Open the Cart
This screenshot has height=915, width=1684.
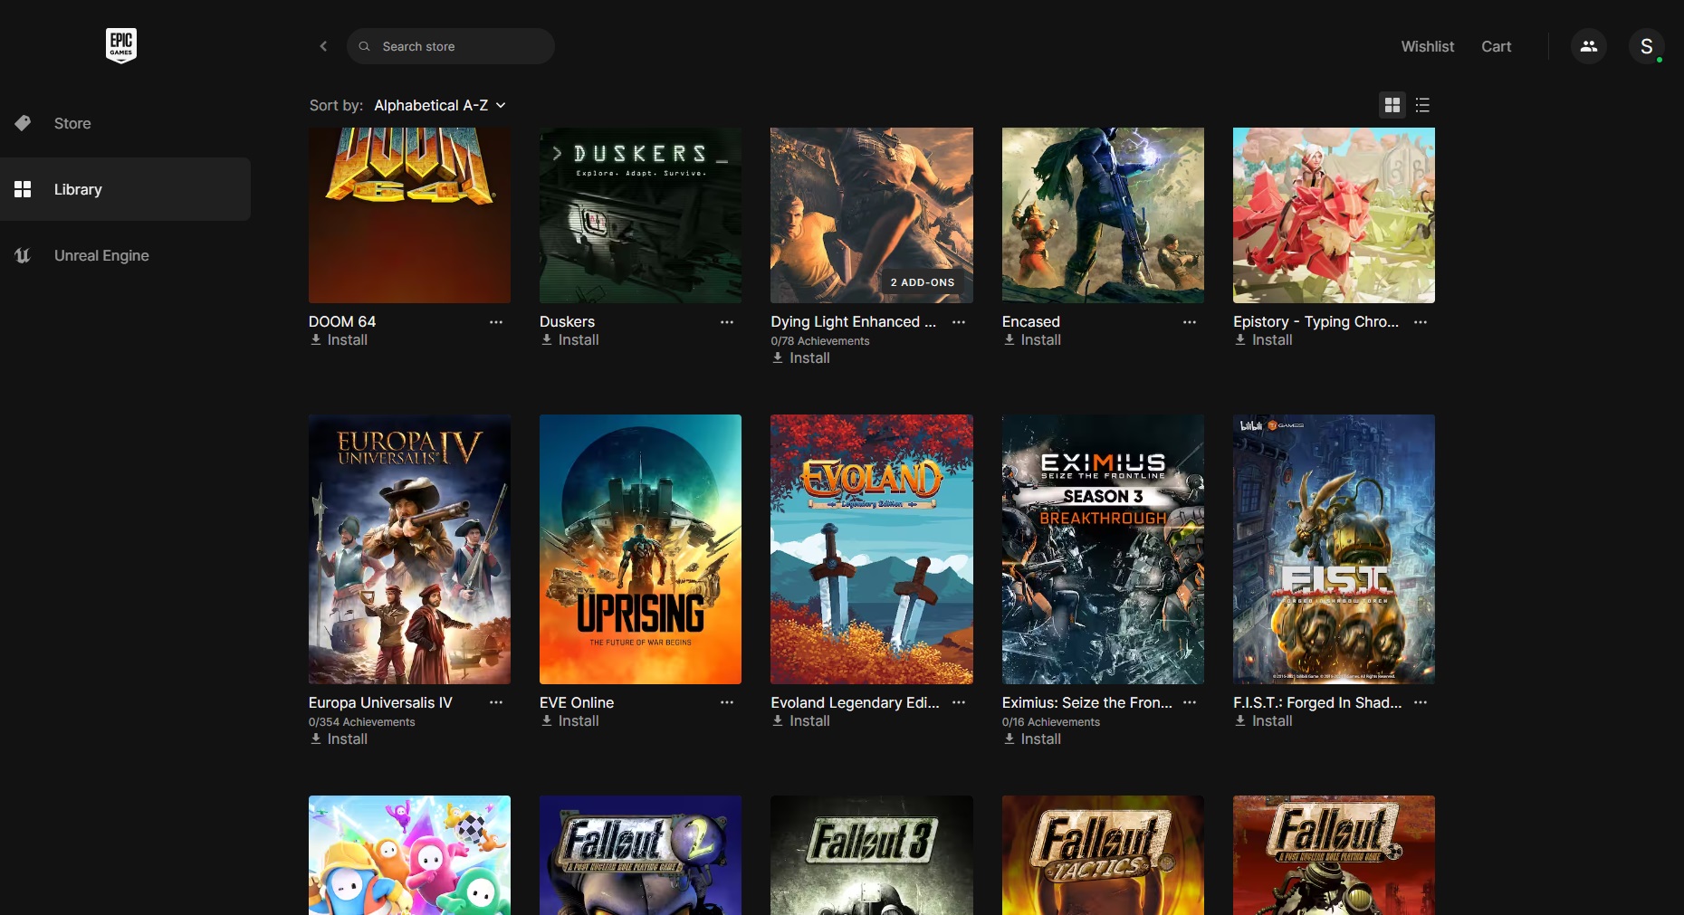tap(1496, 46)
